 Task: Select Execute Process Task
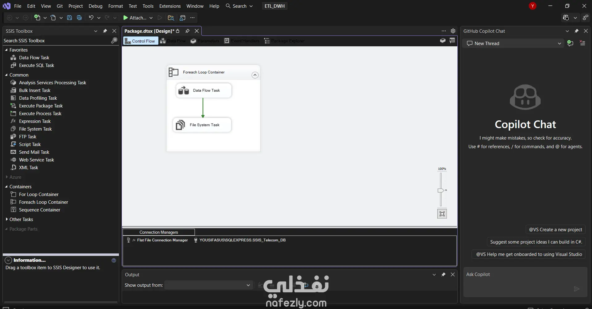click(40, 114)
